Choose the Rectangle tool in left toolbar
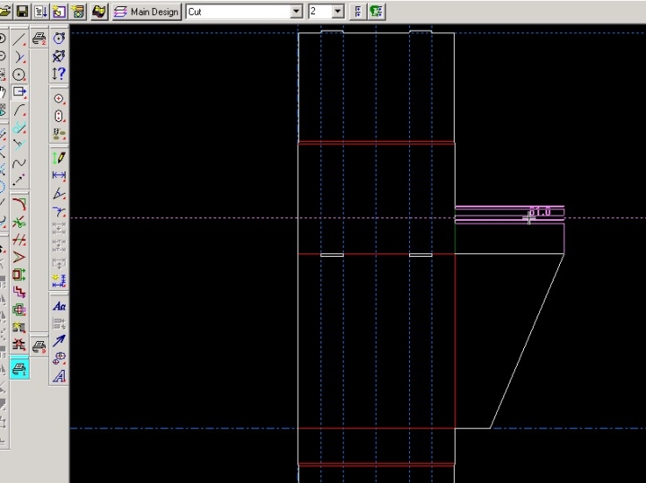The height and width of the screenshot is (483, 646). [x=19, y=92]
